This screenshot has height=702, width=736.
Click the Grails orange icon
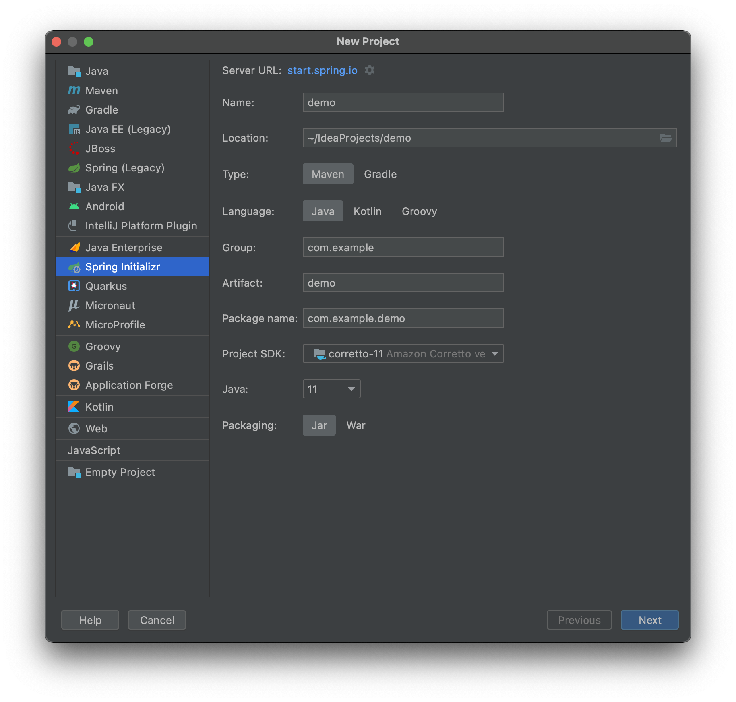(x=74, y=366)
